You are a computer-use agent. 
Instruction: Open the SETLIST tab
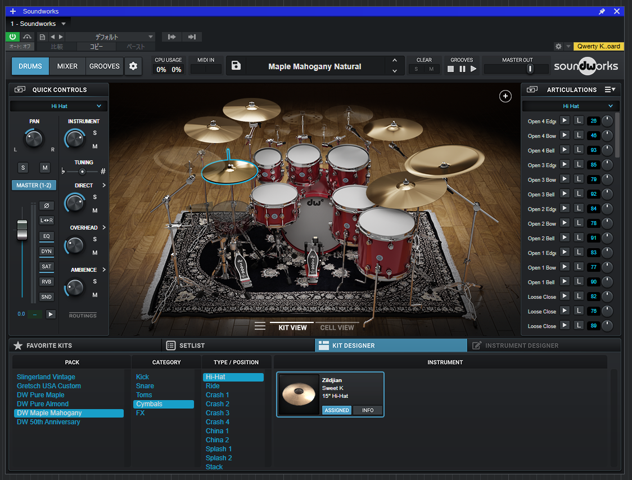tap(238, 346)
